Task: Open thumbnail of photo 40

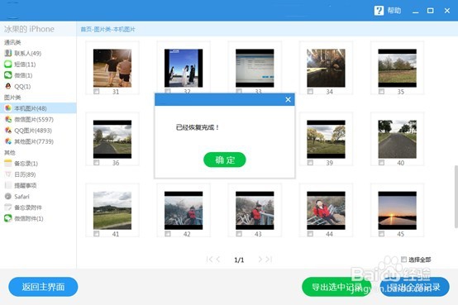Action: click(398, 140)
